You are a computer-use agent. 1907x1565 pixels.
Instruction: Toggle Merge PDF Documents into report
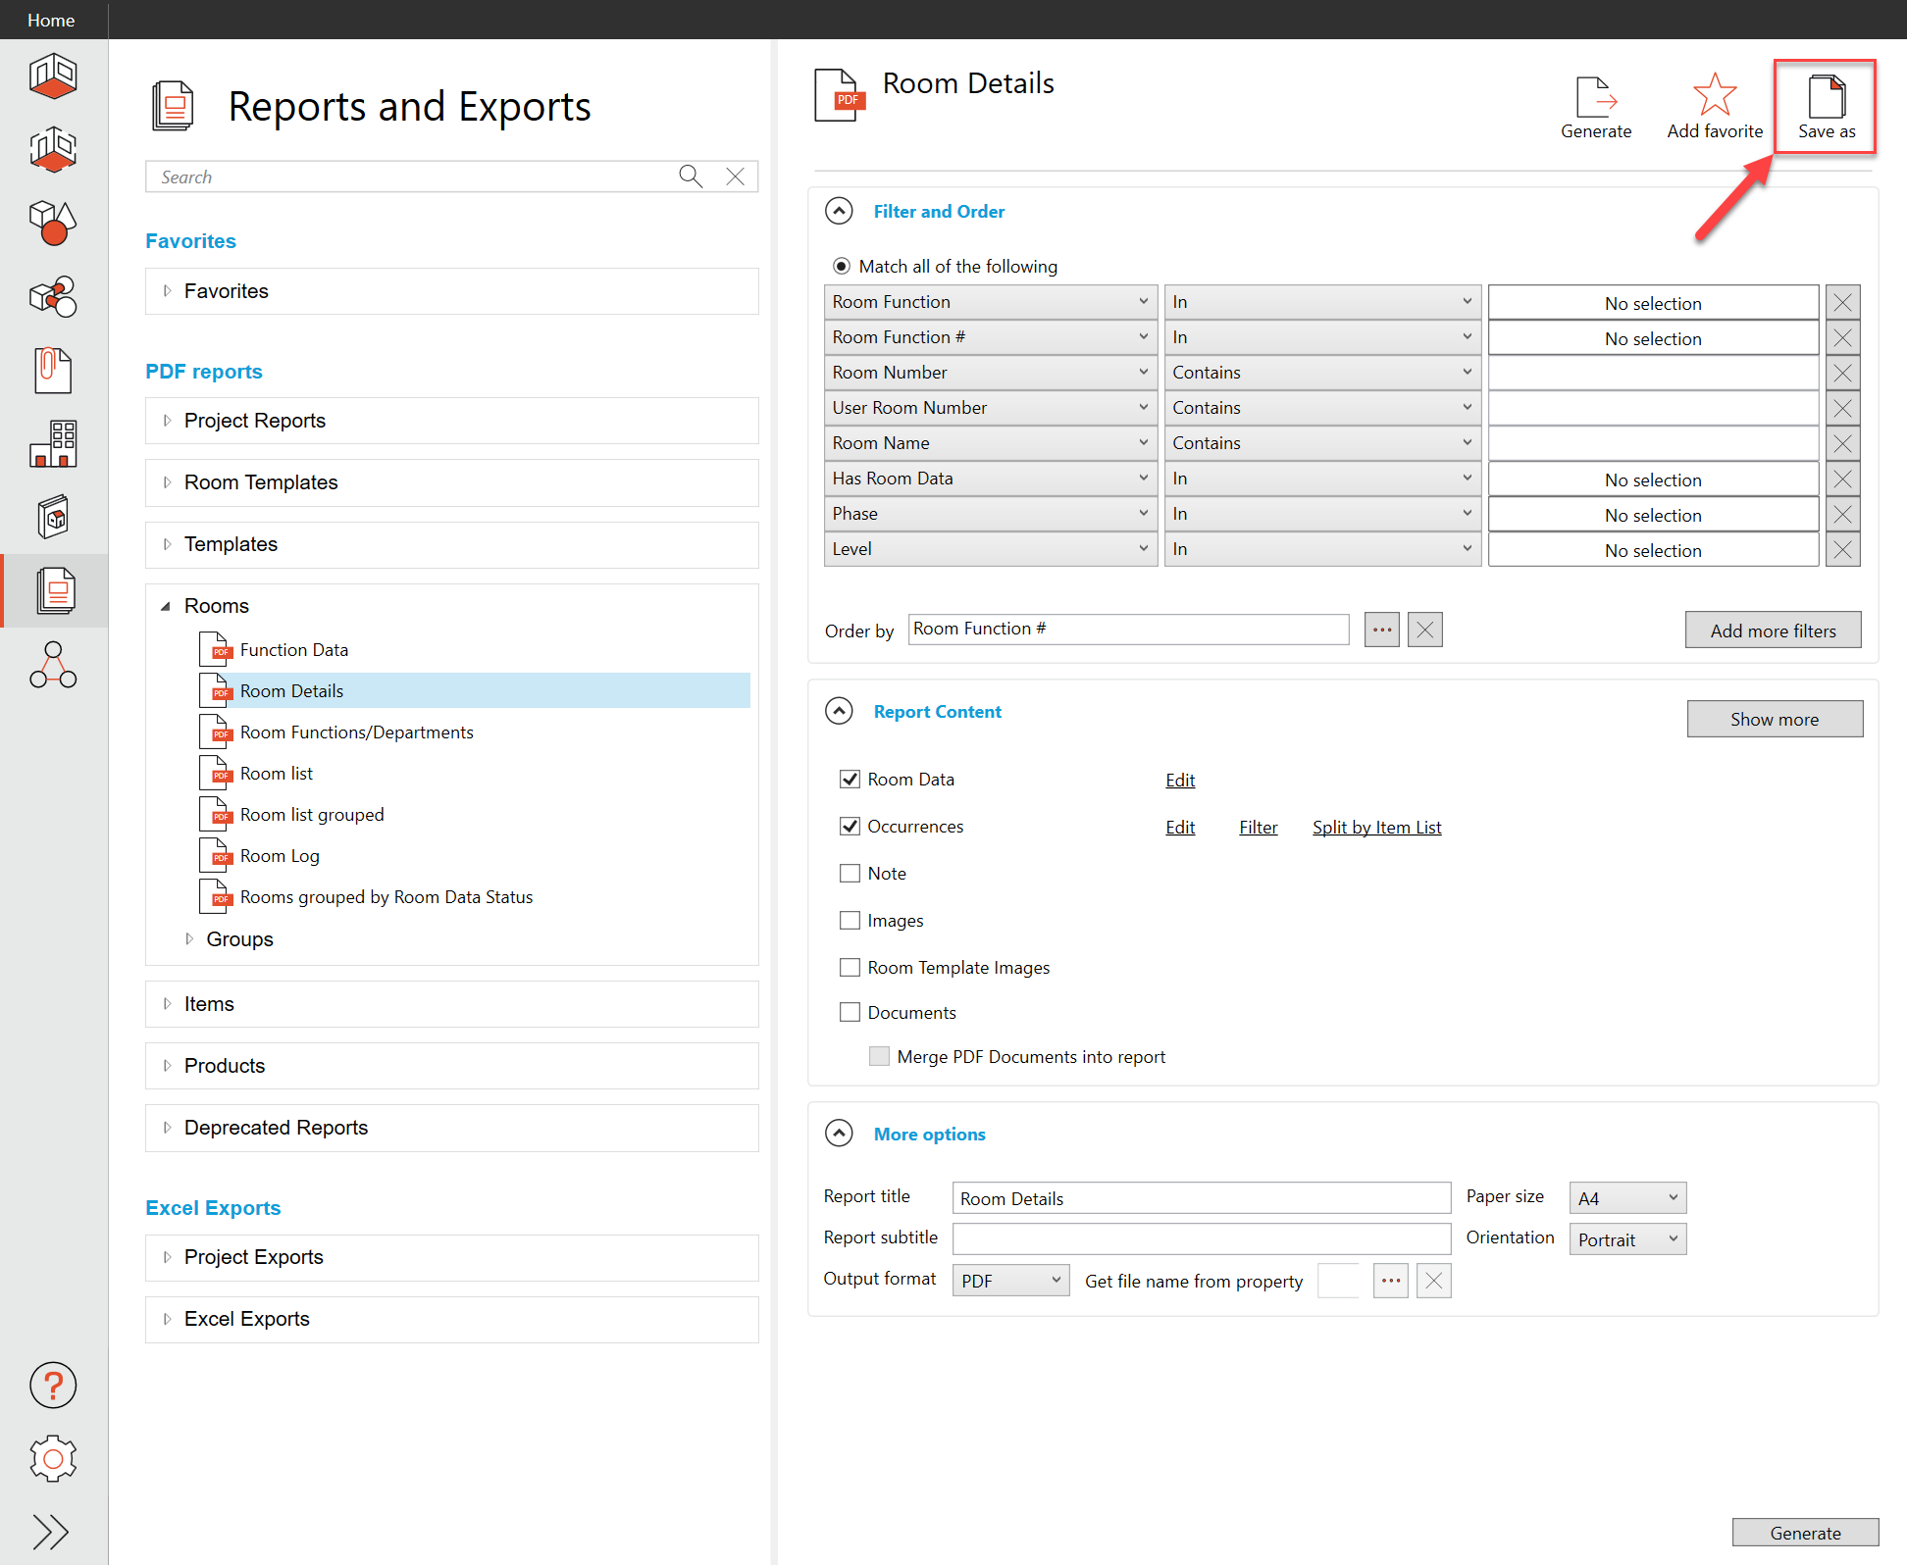coord(879,1057)
